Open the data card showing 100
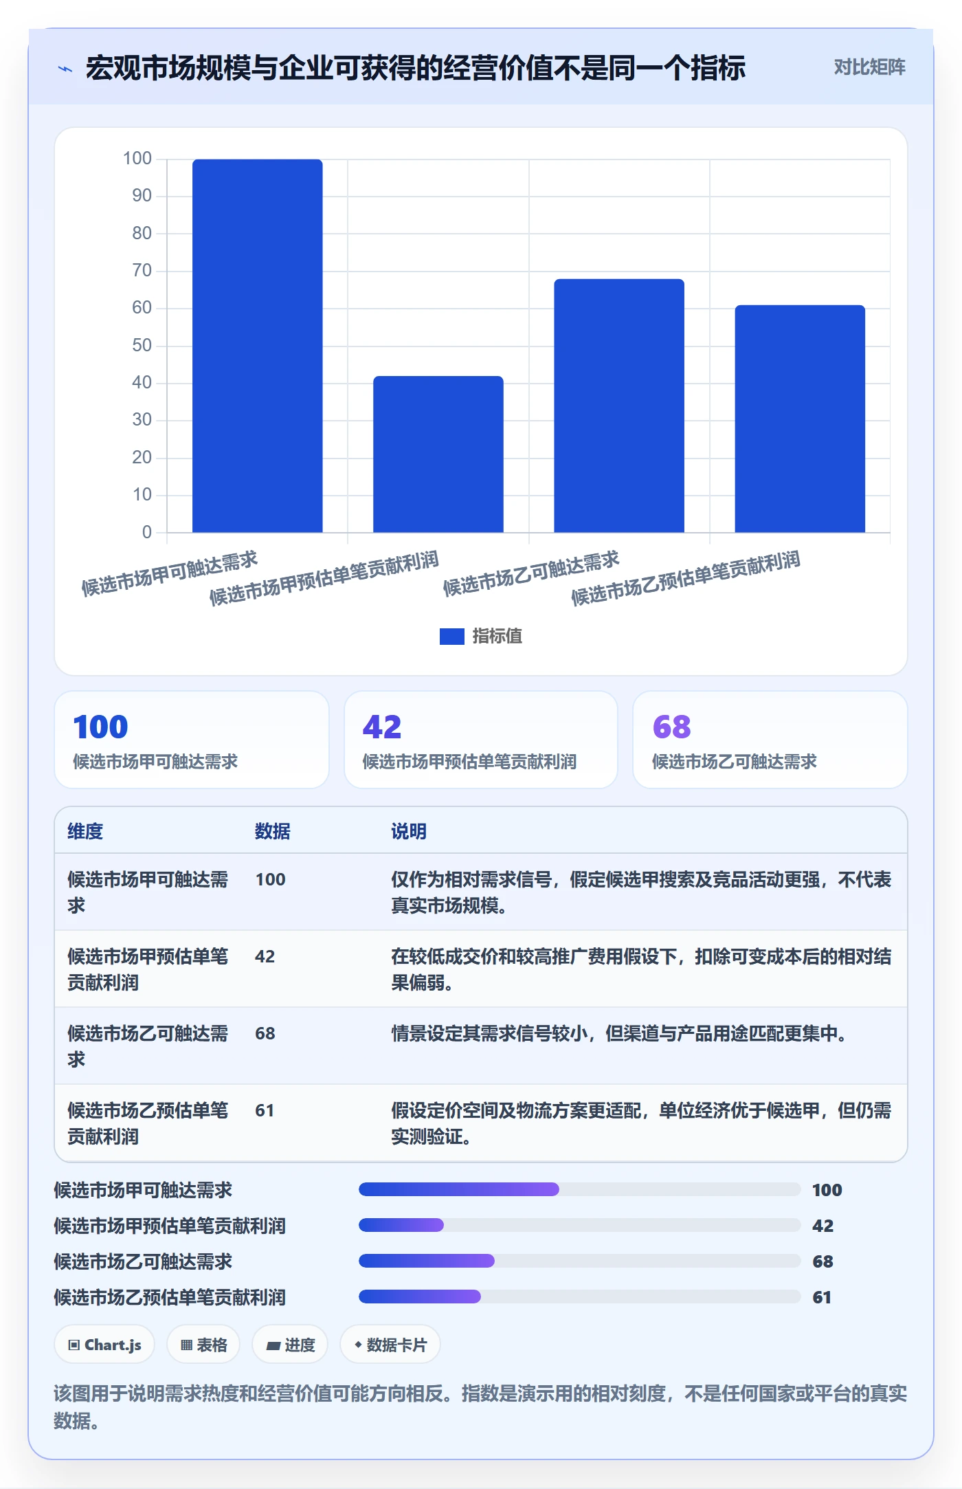Image resolution: width=962 pixels, height=1489 pixels. pos(192,740)
